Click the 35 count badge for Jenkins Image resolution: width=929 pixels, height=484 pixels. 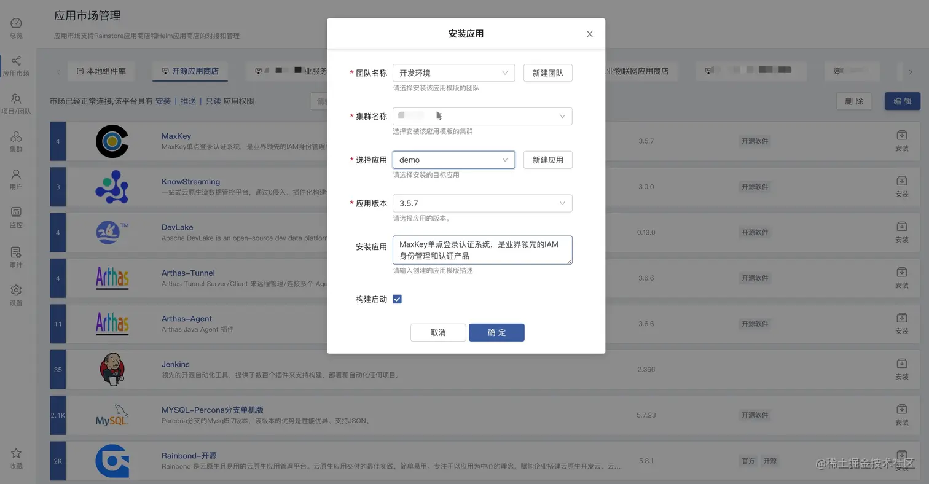pos(58,369)
